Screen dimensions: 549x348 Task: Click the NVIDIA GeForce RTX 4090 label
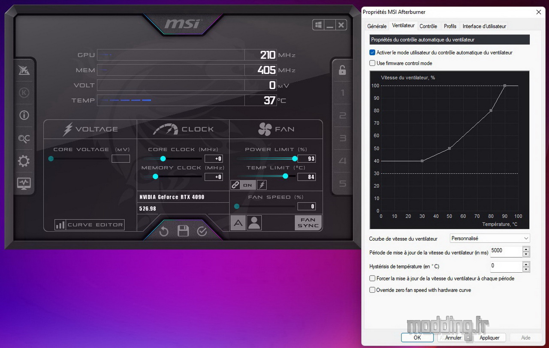(x=172, y=197)
